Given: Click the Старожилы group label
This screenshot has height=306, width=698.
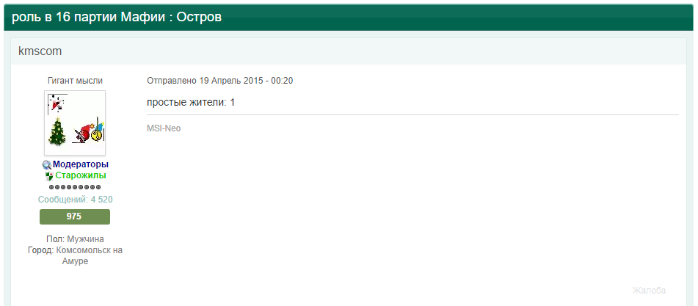Looking at the screenshot, I should [81, 175].
